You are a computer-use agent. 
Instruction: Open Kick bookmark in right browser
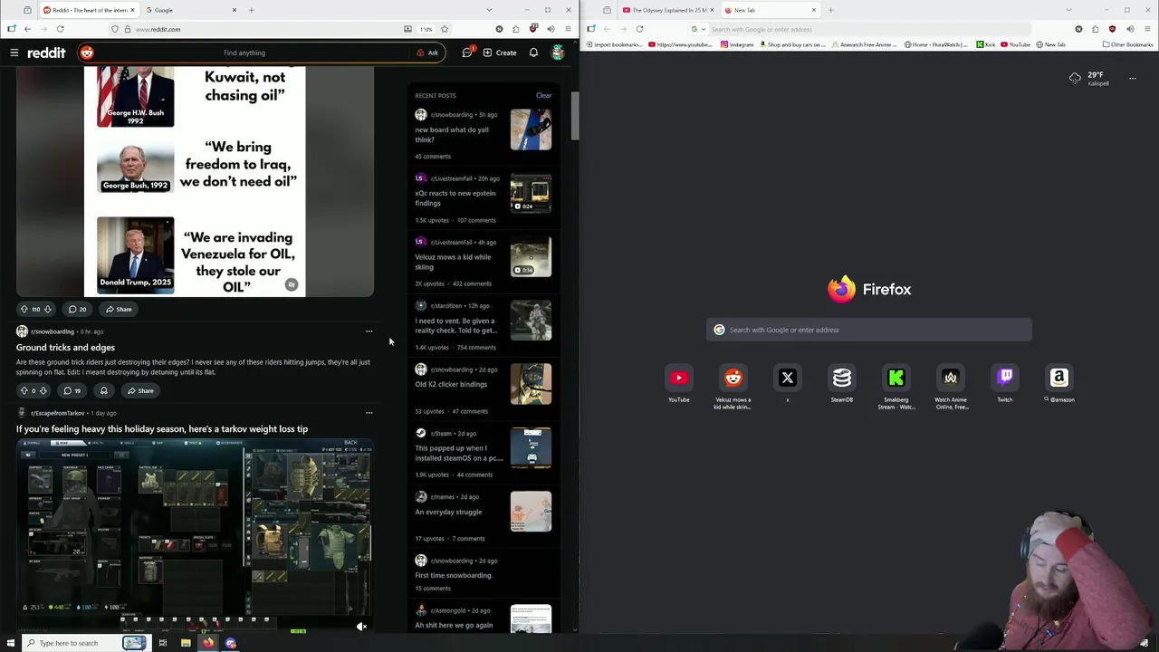coord(985,44)
